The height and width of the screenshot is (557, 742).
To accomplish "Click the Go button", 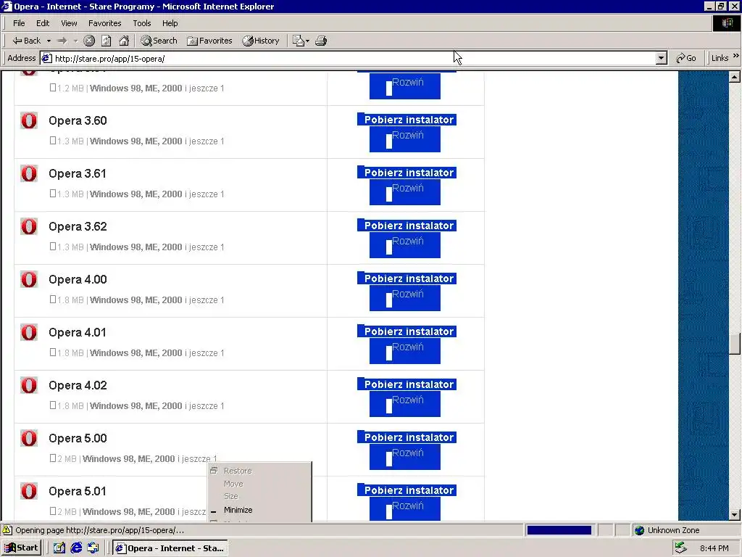I will [686, 58].
